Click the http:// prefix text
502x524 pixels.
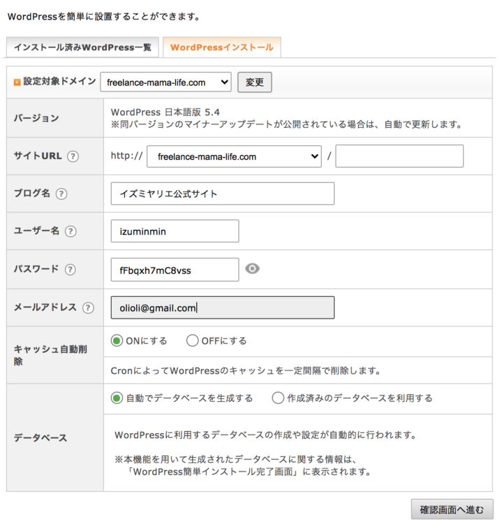[126, 156]
